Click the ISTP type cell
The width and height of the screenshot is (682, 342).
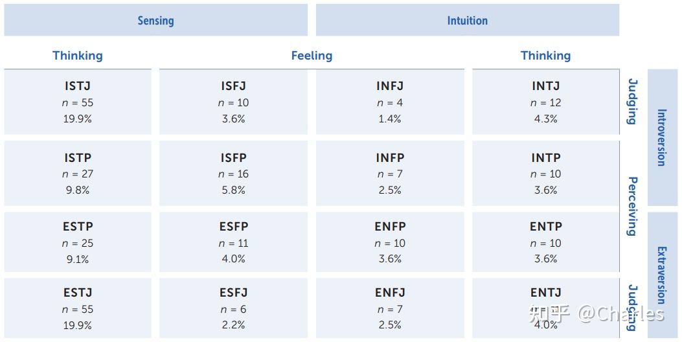78,173
